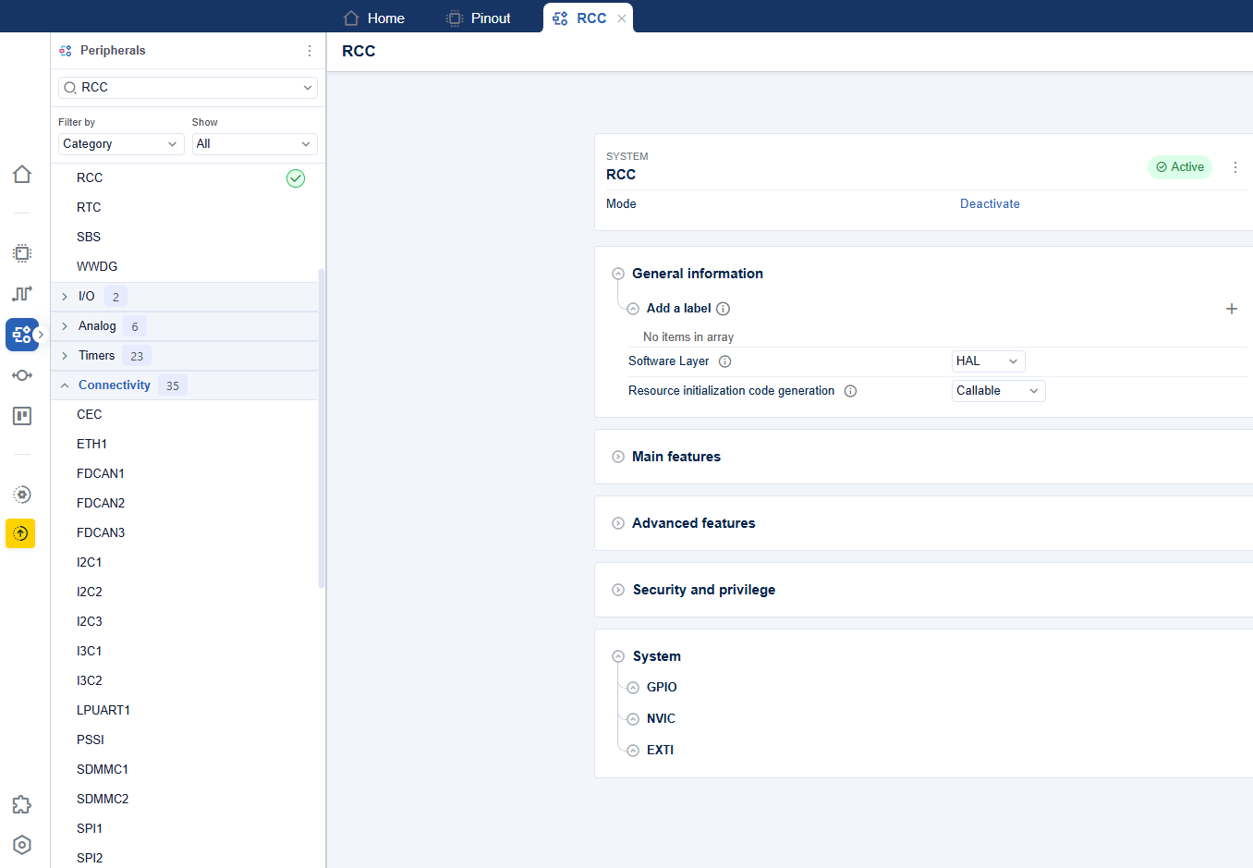The image size is (1253, 868).
Task: Click info icon next to Software Layer
Action: [725, 361]
